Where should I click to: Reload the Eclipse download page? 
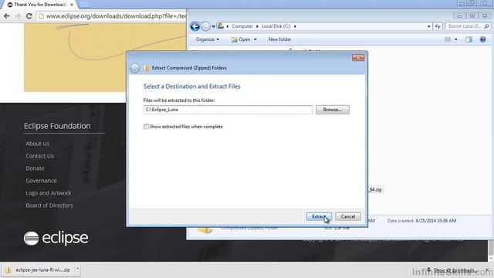pos(29,15)
